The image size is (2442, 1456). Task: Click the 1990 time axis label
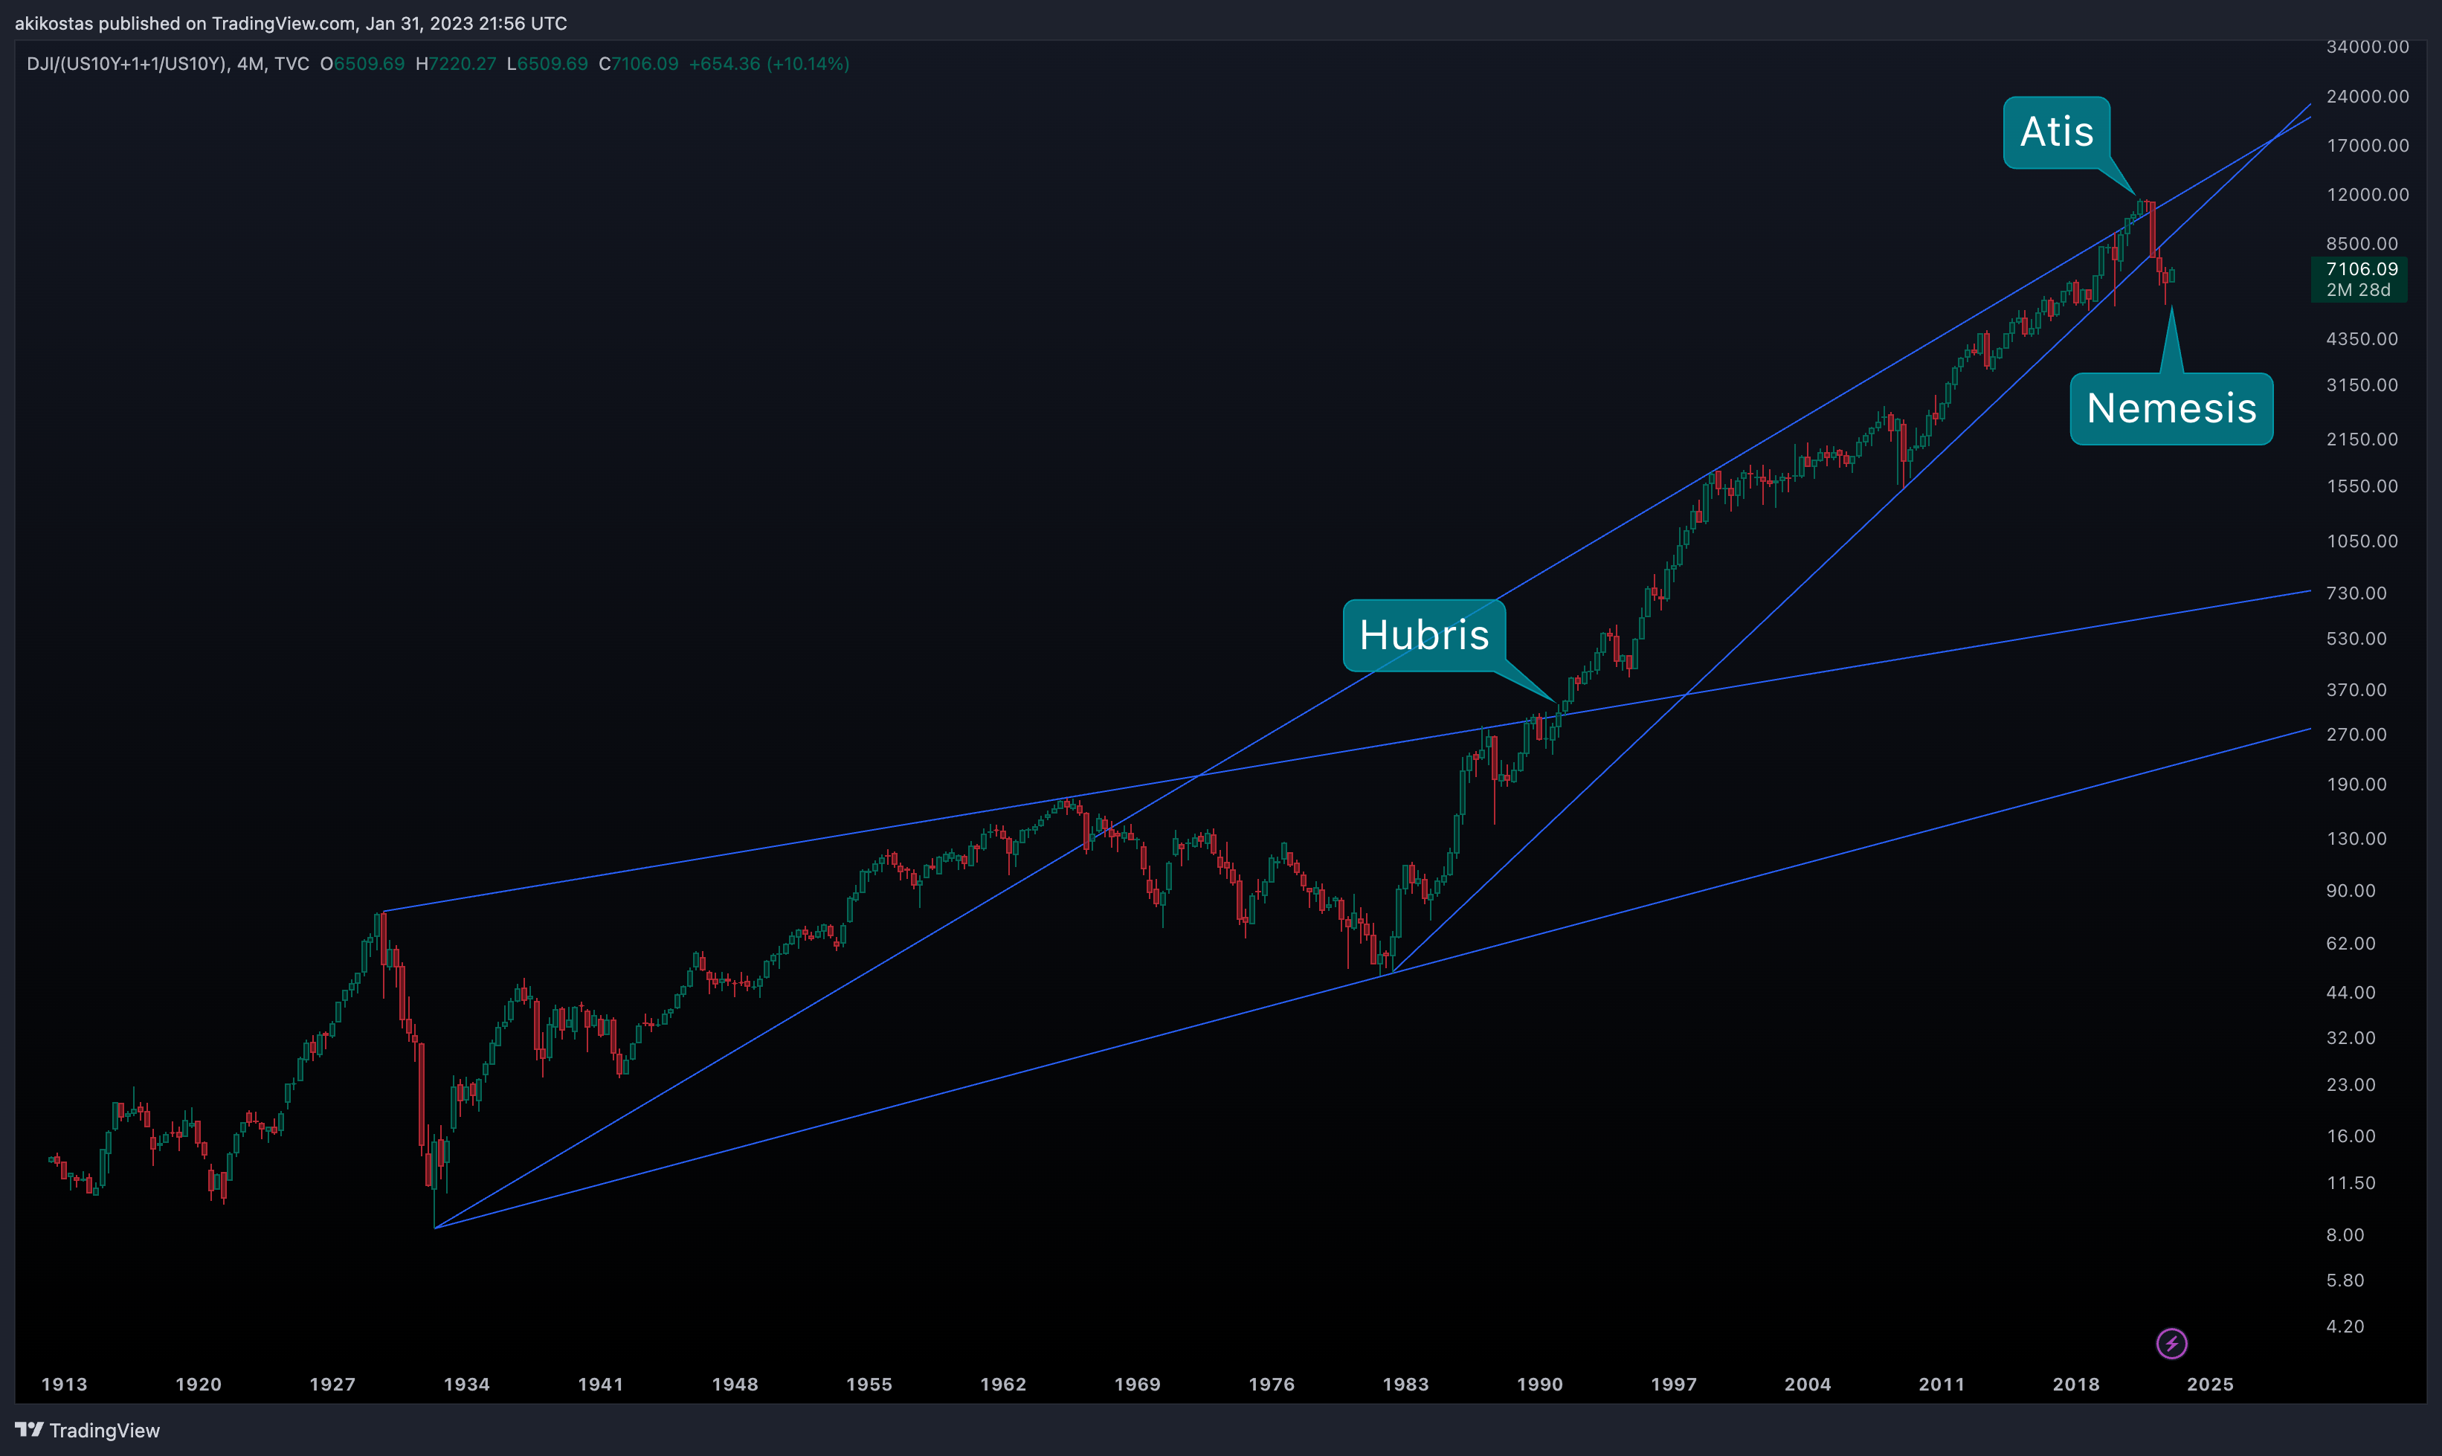pos(1539,1385)
